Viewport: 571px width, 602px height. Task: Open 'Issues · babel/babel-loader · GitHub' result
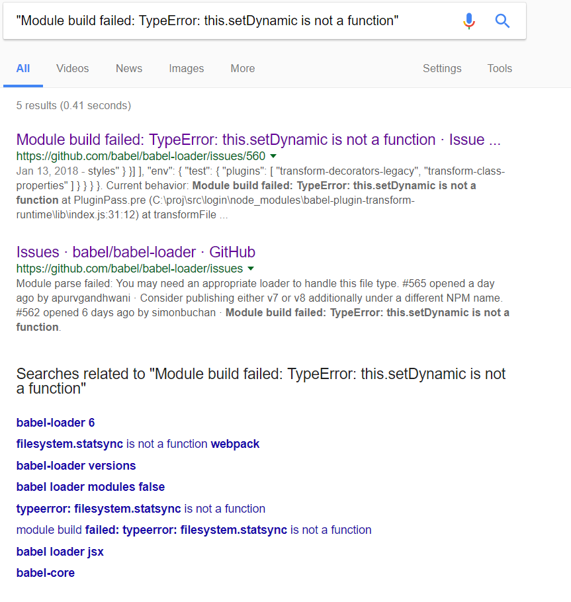click(x=136, y=252)
